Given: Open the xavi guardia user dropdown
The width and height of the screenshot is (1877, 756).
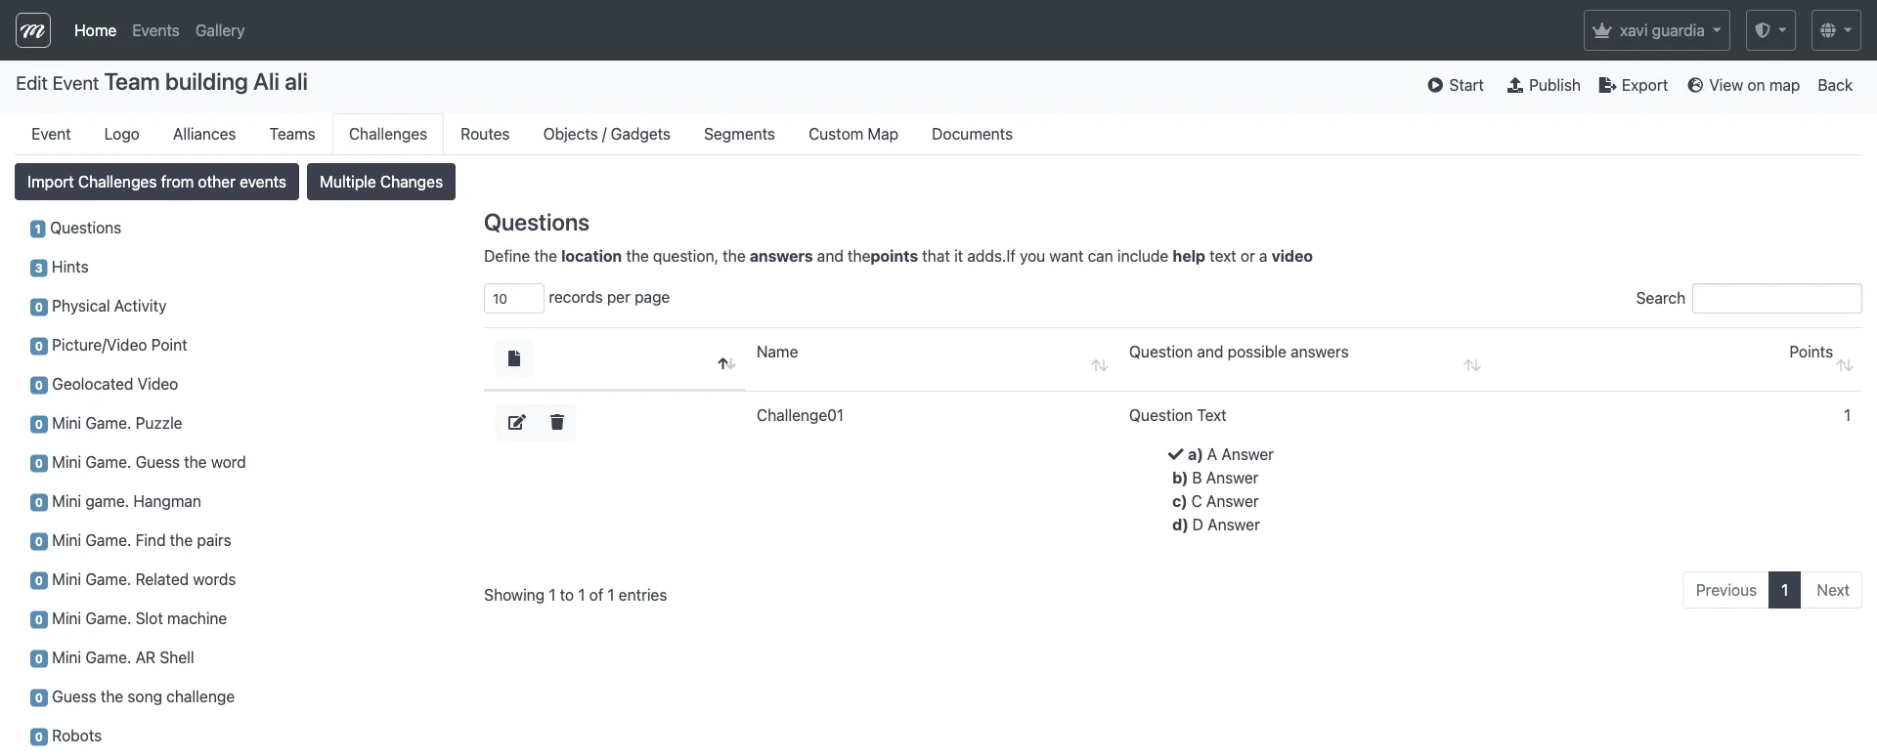Looking at the screenshot, I should click(x=1656, y=30).
